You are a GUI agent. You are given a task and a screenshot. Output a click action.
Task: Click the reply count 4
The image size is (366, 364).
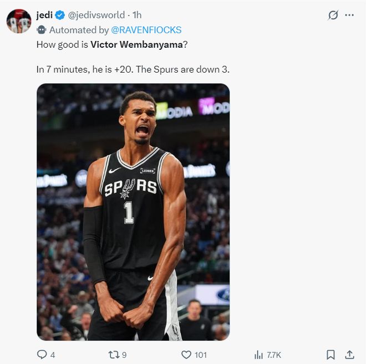[x=53, y=355]
